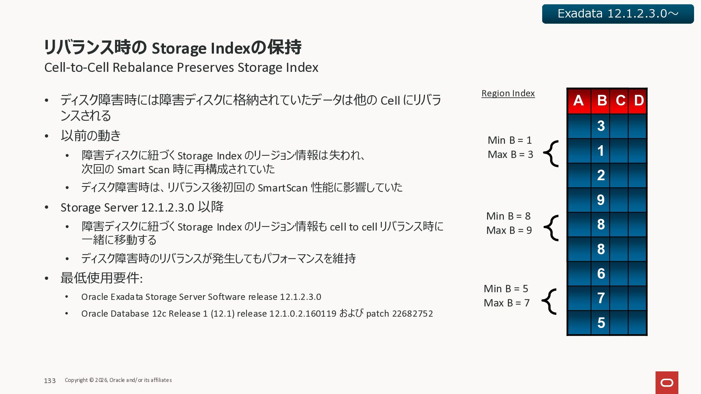This screenshot has height=394, width=701.
Task: Click the subtitle Cell-to-Cell Rebalance Preserves Storage Index
Action: [x=181, y=67]
